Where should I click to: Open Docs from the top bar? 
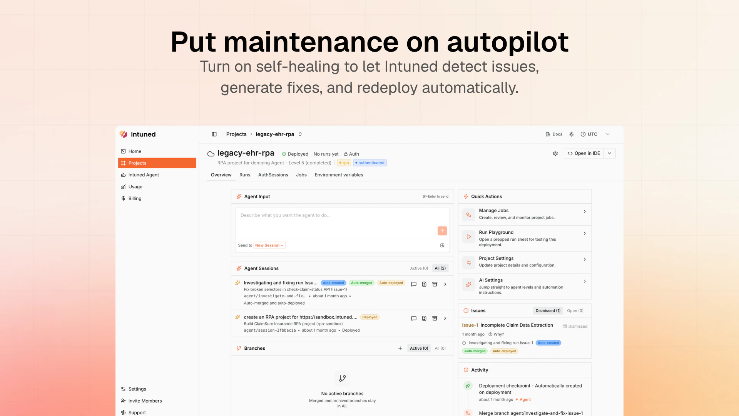(x=554, y=134)
